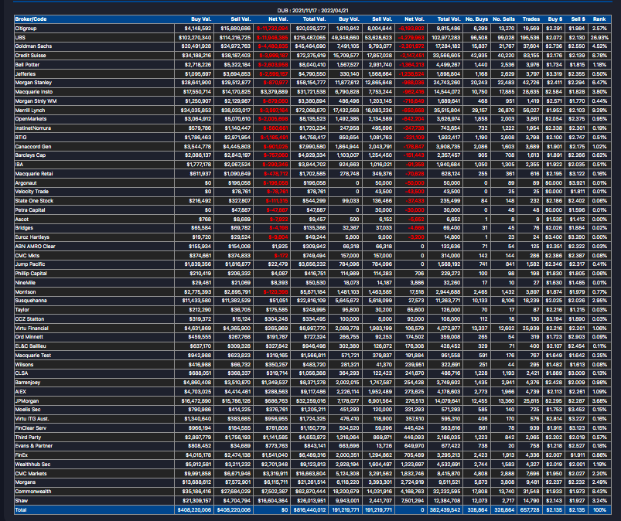621x521 pixels.
Task: Select the 26.93% rank cell for UBS
Action: point(599,38)
